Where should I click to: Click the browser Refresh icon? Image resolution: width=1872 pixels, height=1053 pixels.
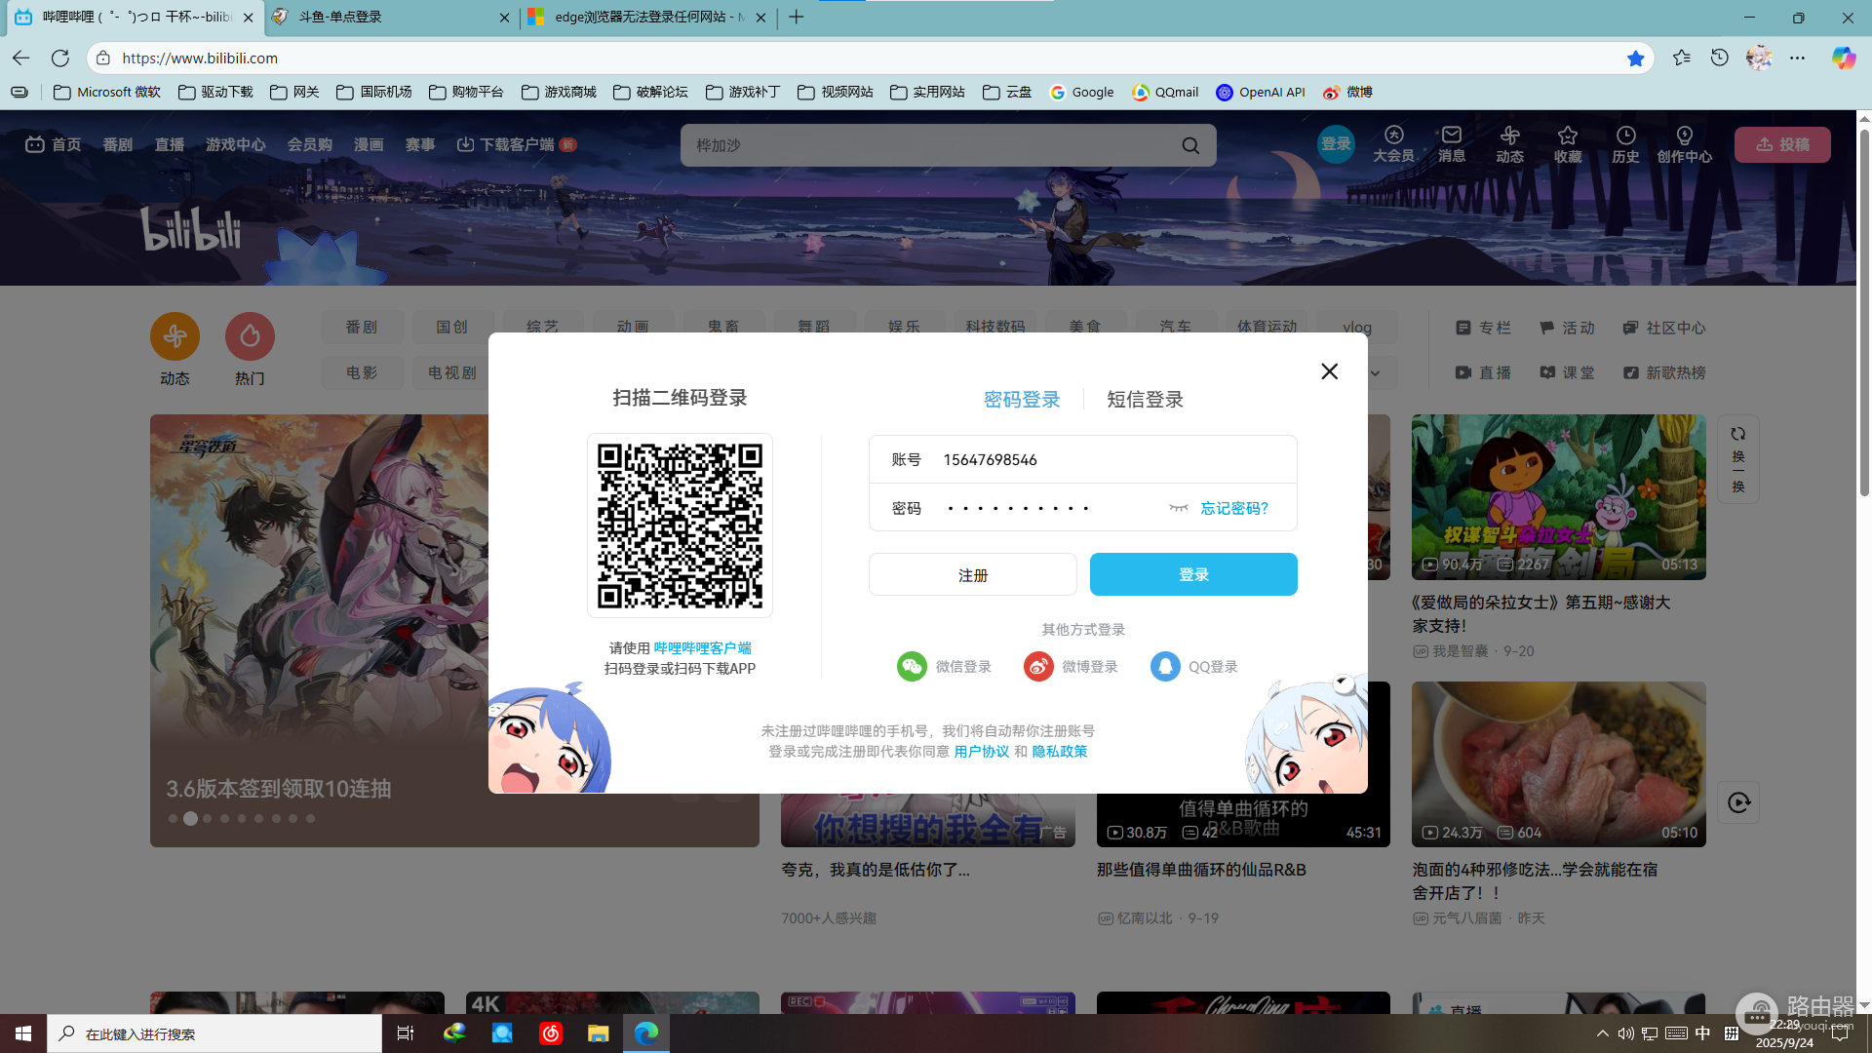(60, 58)
